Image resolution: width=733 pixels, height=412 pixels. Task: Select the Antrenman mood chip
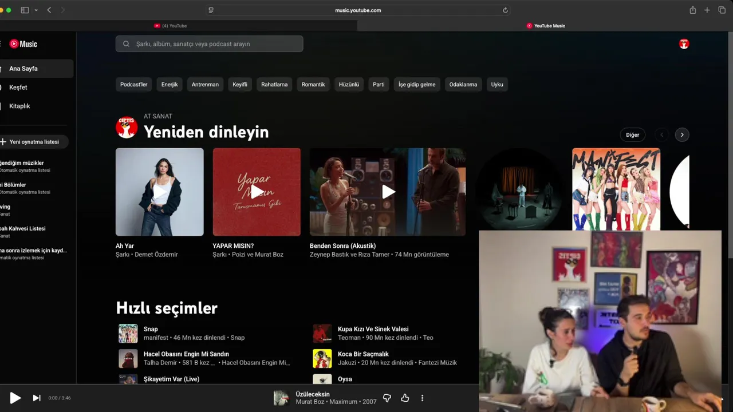[205, 85]
